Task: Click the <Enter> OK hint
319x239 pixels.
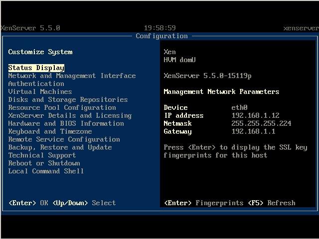Action: [x=28, y=203]
